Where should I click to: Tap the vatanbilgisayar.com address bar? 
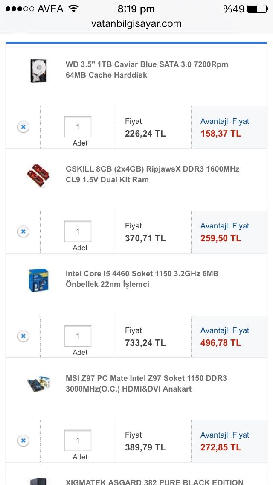136,24
